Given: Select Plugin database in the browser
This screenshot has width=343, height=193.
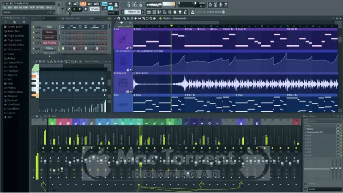Looking at the screenshot, I should coord(16,36).
